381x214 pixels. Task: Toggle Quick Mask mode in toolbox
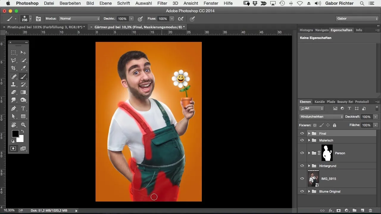tap(13, 148)
